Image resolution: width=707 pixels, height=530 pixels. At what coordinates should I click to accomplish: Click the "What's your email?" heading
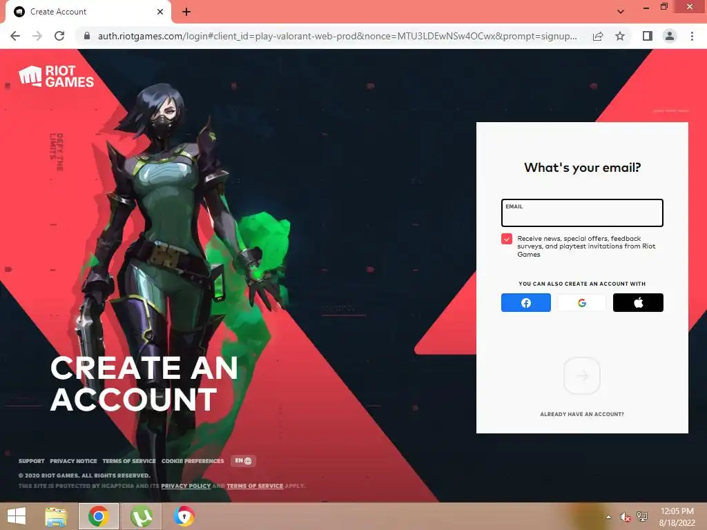tap(582, 168)
